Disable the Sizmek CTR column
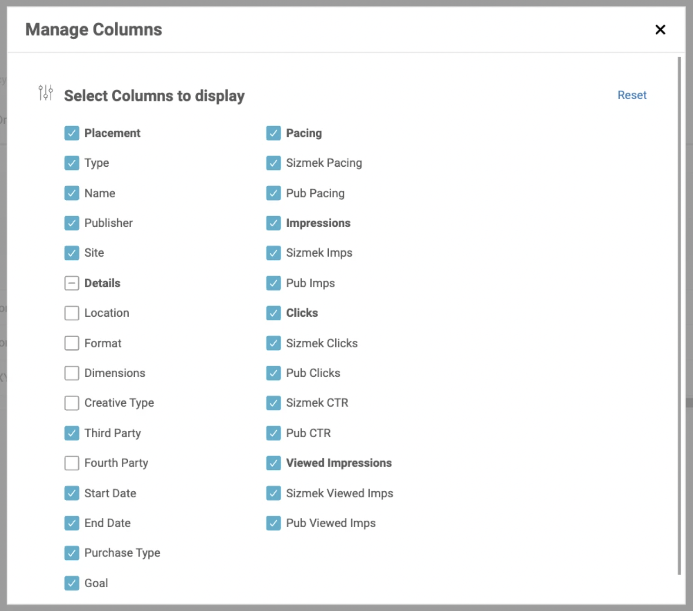 pos(274,403)
